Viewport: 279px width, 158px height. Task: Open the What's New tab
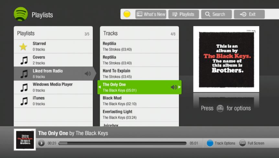point(151,14)
